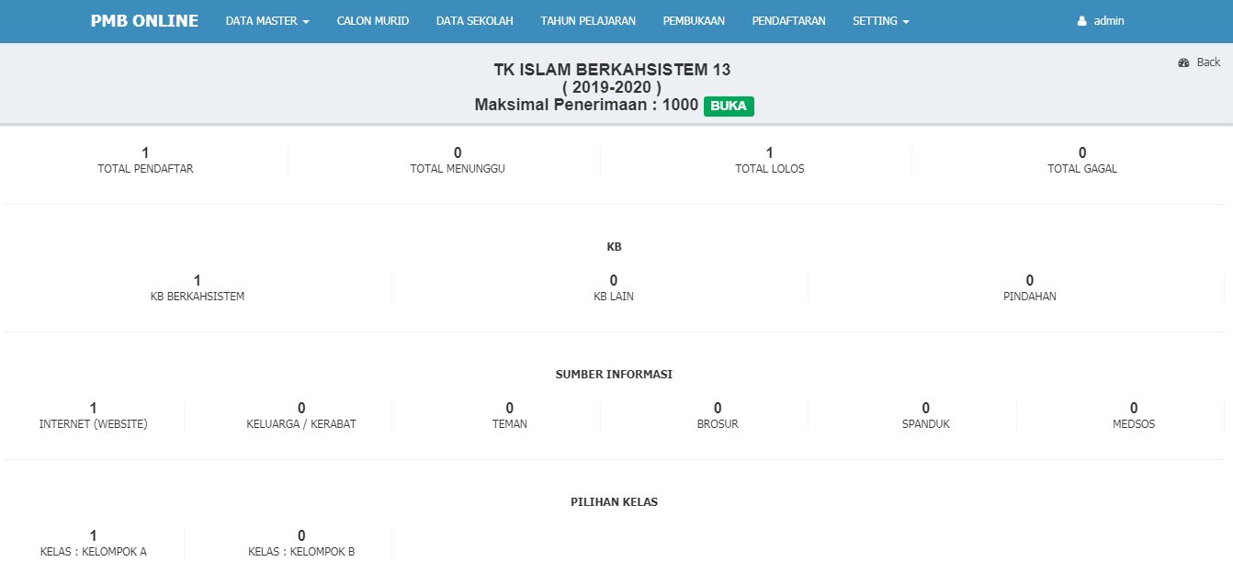Image resolution: width=1233 pixels, height=573 pixels.
Task: Go to the DATA SEKOLAH page
Action: point(474,21)
